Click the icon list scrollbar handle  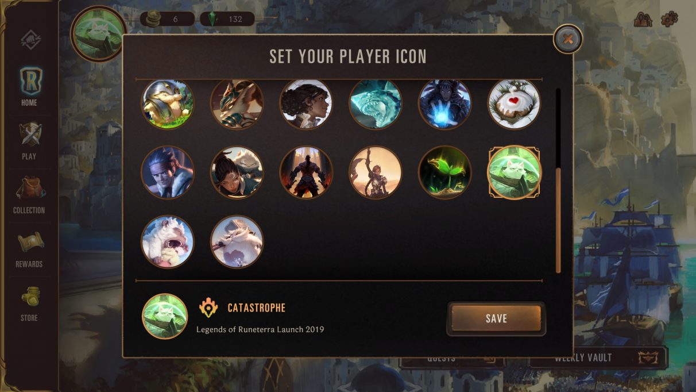[x=558, y=221]
